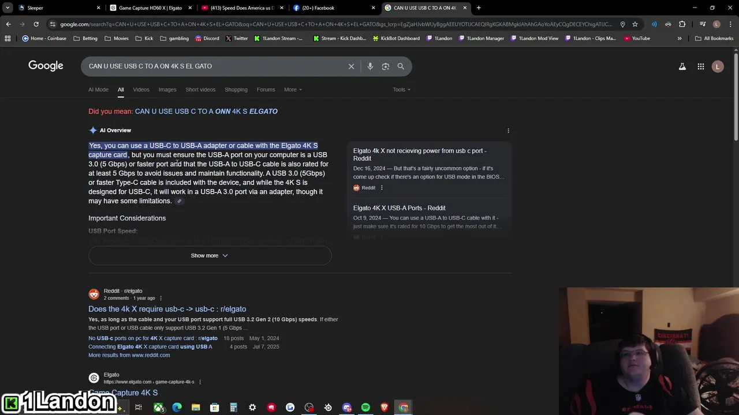Open 'More results from www.reddit.com'
This screenshot has height=415, width=739.
[x=129, y=355]
